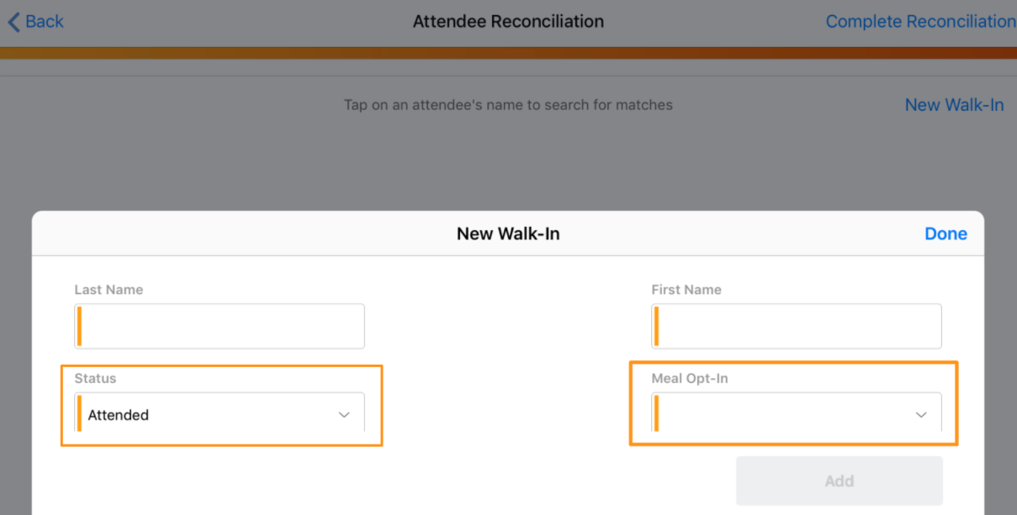
Task: Click the New Walk-In dialog title
Action: pyautogui.click(x=508, y=234)
